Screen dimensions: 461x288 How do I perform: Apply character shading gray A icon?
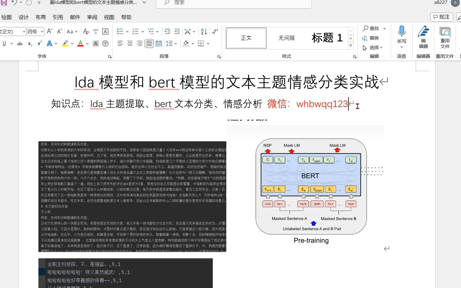pyautogui.click(x=96, y=43)
